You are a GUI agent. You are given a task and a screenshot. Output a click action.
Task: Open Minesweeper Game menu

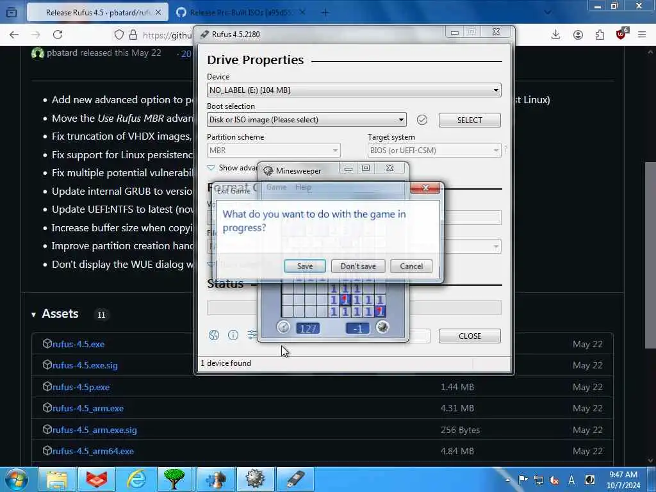[x=277, y=187]
